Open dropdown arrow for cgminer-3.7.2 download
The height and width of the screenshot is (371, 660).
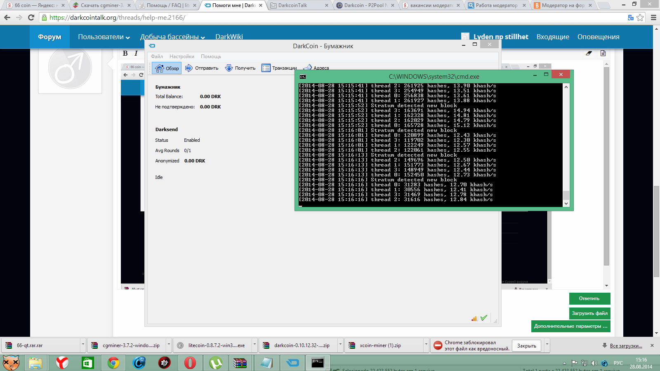pos(168,345)
